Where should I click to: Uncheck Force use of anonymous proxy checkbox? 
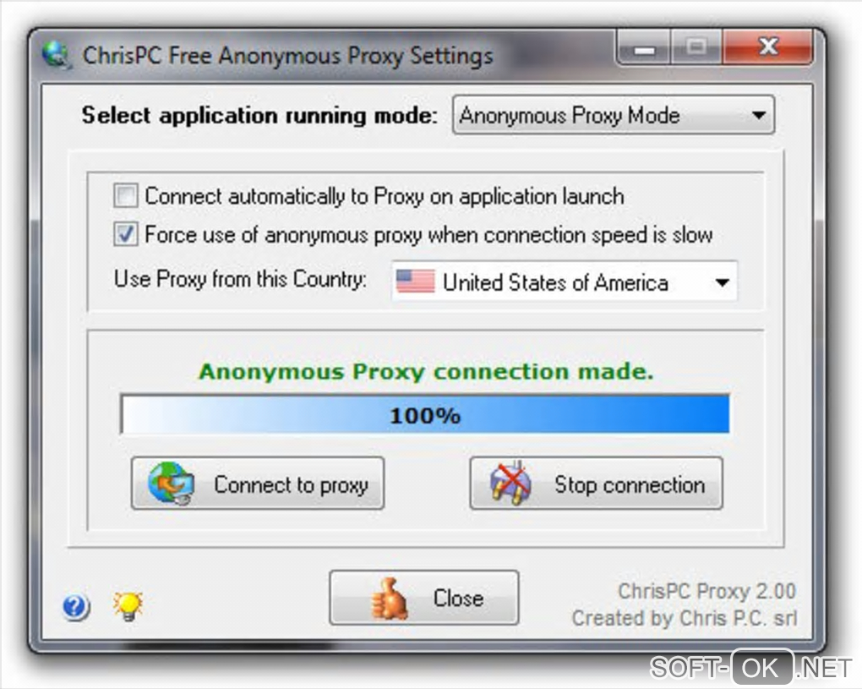tap(126, 234)
